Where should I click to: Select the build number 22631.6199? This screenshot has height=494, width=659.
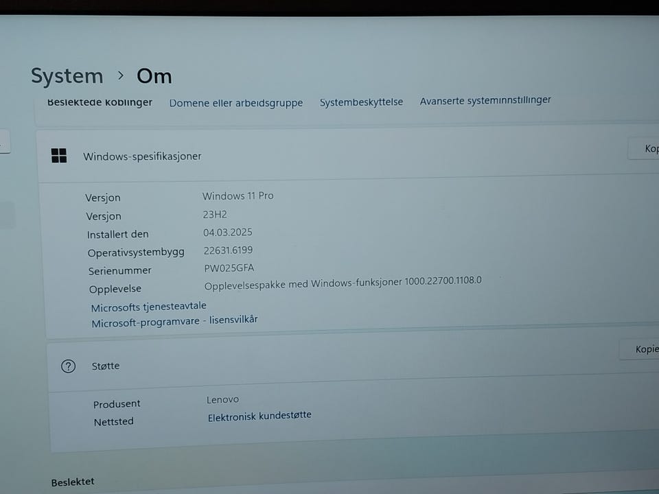(228, 250)
